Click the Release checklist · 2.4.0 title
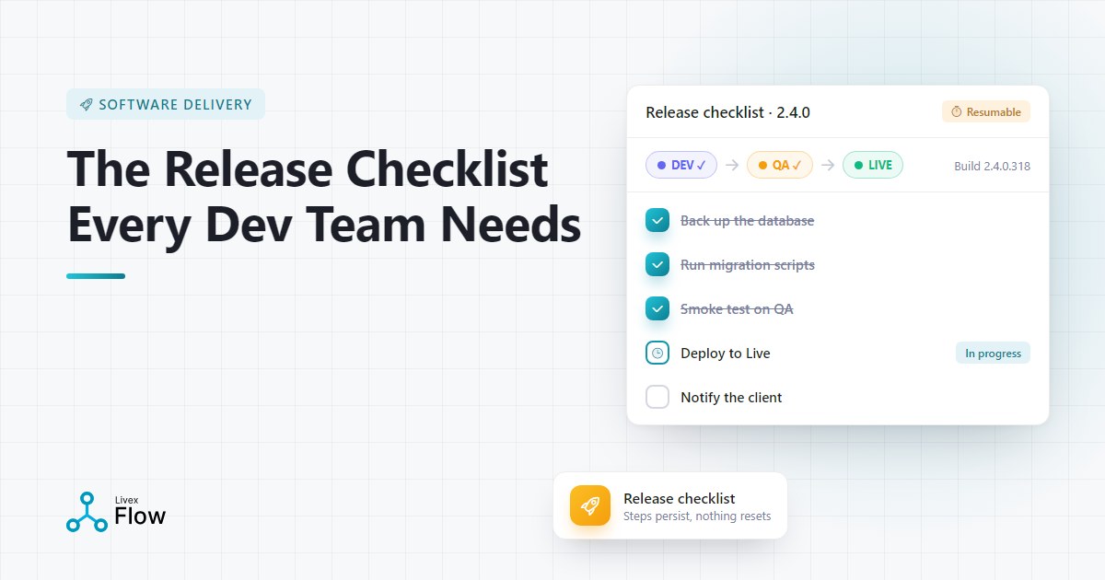 (x=727, y=112)
